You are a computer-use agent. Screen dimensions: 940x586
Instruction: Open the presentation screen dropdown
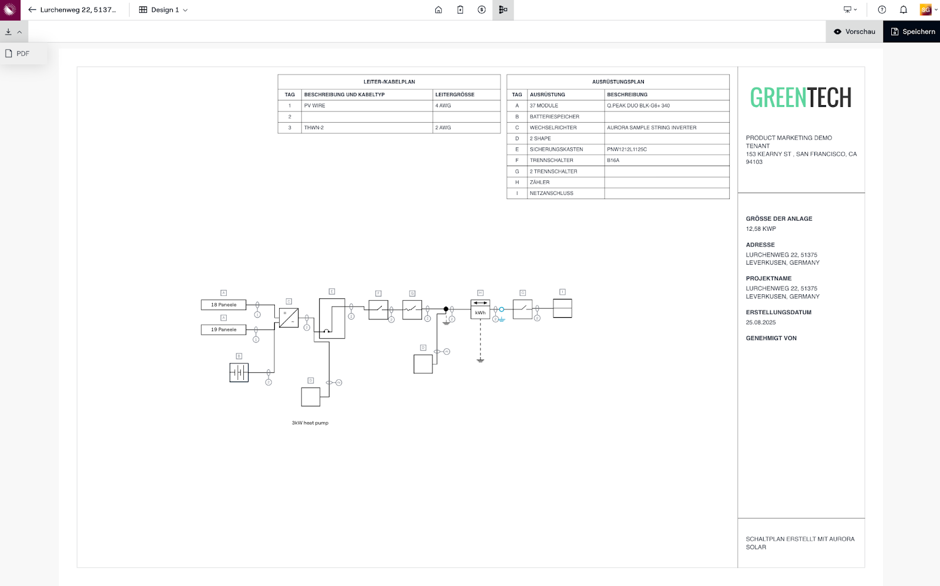[850, 10]
